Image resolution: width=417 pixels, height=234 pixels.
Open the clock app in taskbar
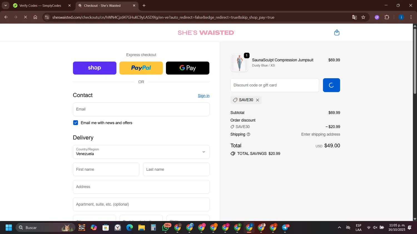coord(118,228)
